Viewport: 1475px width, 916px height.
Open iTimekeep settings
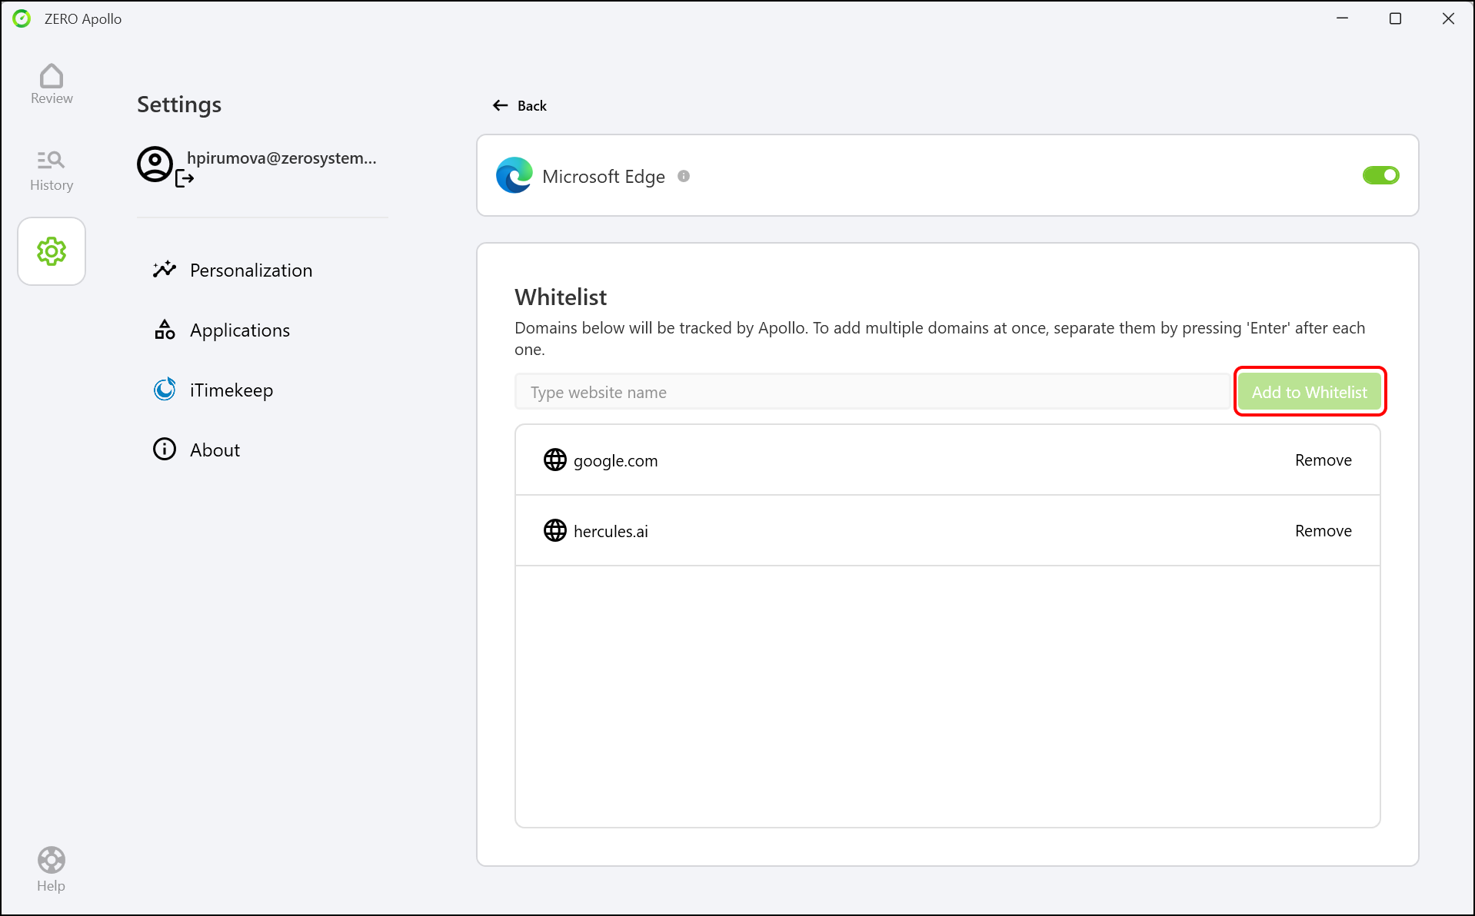click(x=231, y=390)
